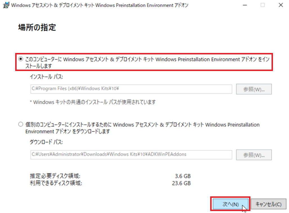Click the install path text field
This screenshot has width=289, height=213.
(131, 89)
